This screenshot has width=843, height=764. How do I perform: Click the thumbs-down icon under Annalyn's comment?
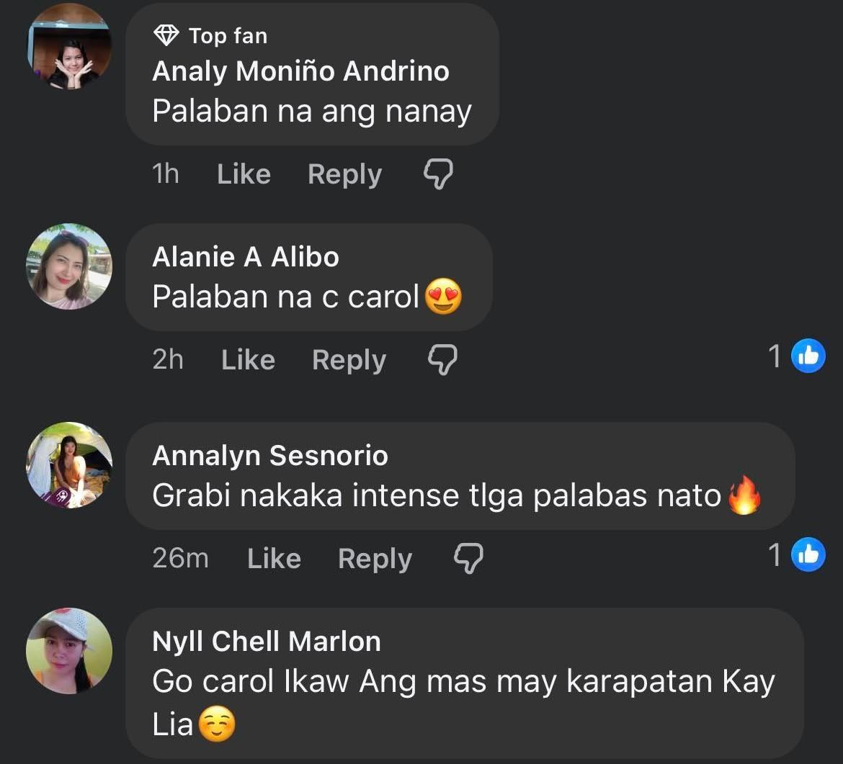(x=468, y=558)
